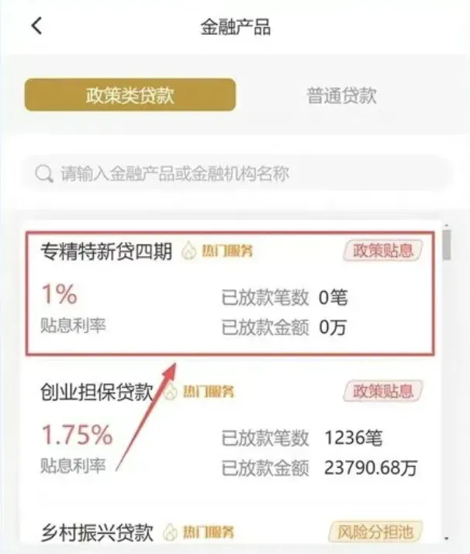
Task: Click the 政策贴息 tag on 专精特新贷四期
Action: pos(383,251)
